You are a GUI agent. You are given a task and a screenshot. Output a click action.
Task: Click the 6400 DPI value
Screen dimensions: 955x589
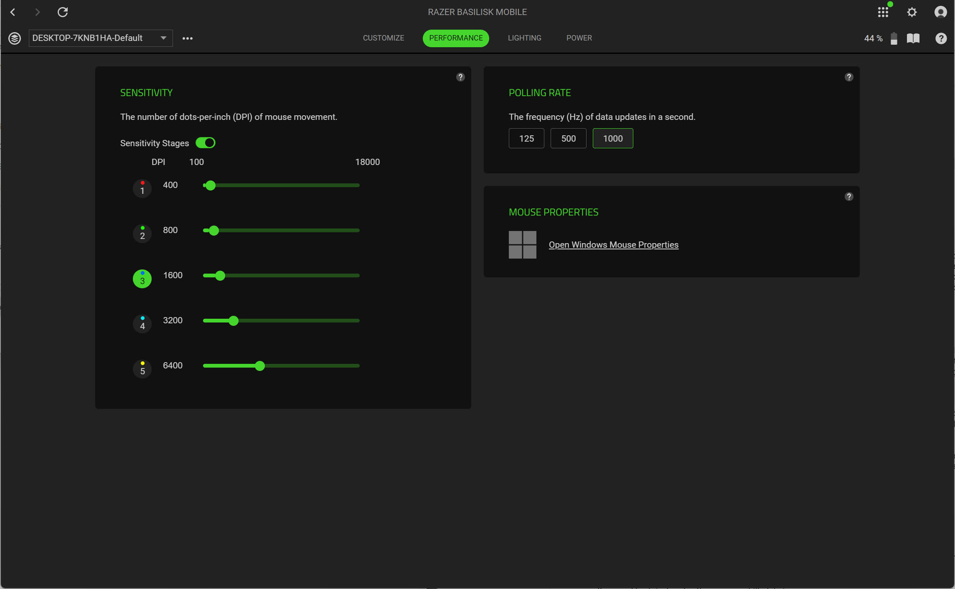point(173,366)
